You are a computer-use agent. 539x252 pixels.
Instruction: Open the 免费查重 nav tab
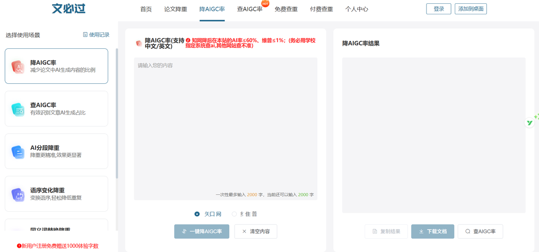coord(286,9)
